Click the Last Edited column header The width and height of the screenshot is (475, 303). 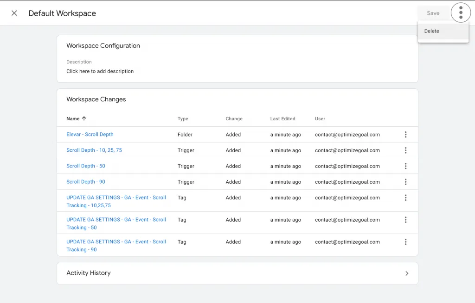[282, 119]
